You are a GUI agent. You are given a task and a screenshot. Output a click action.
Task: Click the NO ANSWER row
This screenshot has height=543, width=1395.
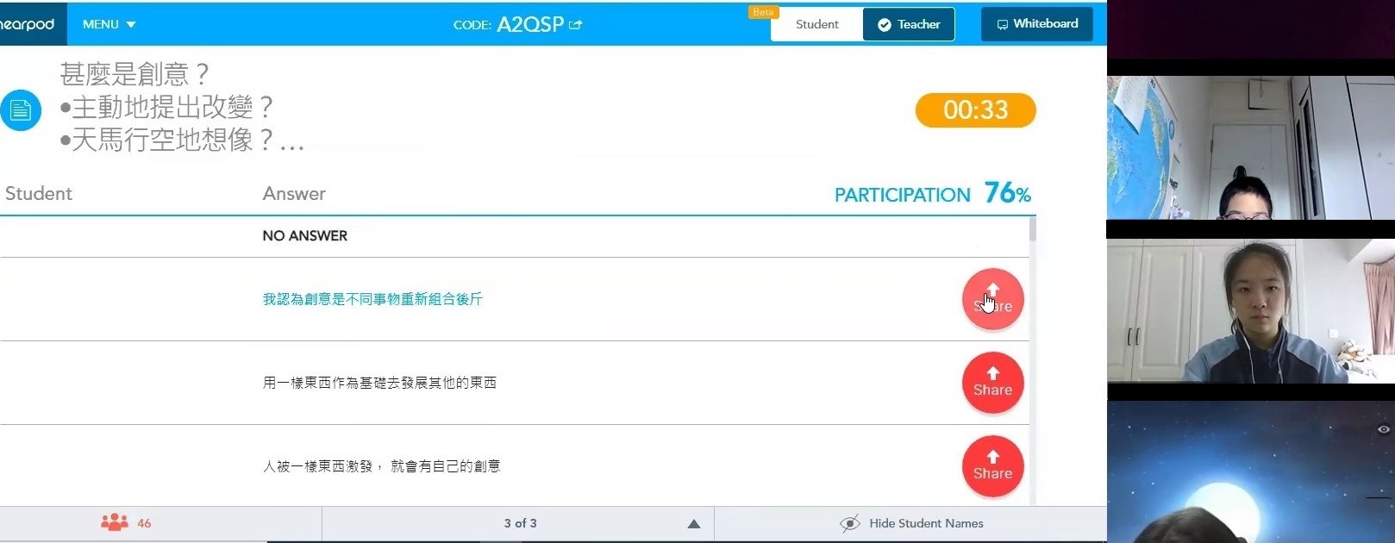coord(515,236)
